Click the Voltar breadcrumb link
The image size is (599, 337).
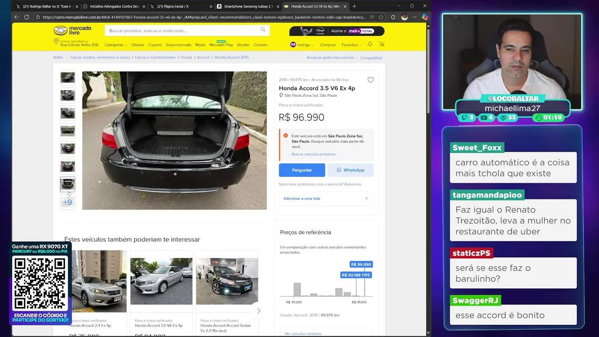pos(58,57)
